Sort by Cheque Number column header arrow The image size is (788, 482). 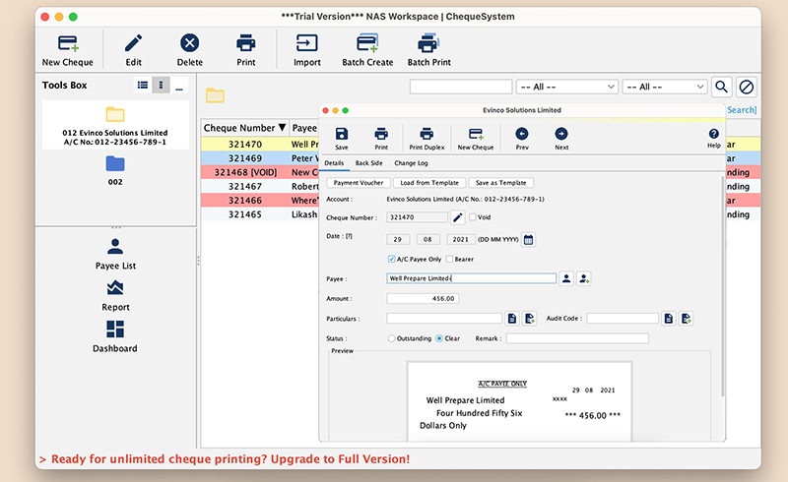coord(282,128)
